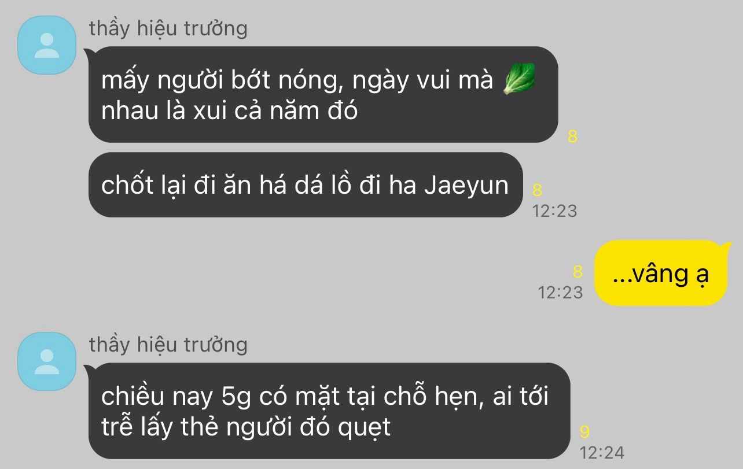This screenshot has height=469, width=743.
Task: Select the 'mấy người bớt nóng' message bubble
Action: 322,94
